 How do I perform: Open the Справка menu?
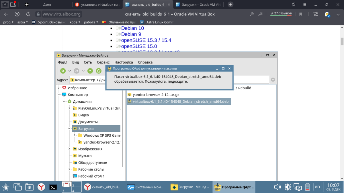pyautogui.click(x=145, y=62)
